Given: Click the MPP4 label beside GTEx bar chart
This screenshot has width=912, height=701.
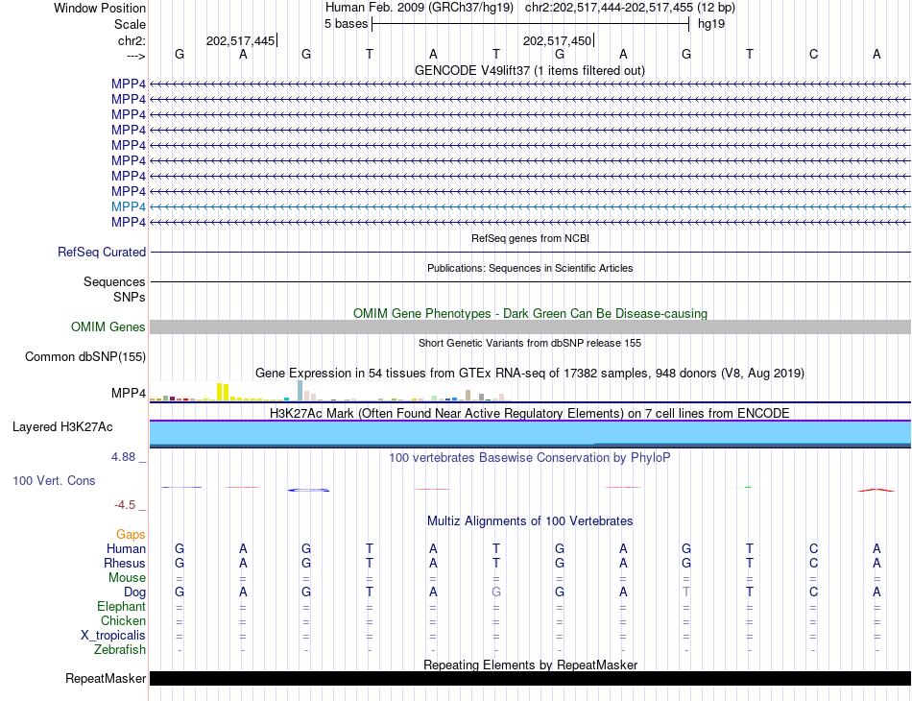Looking at the screenshot, I should tap(129, 394).
